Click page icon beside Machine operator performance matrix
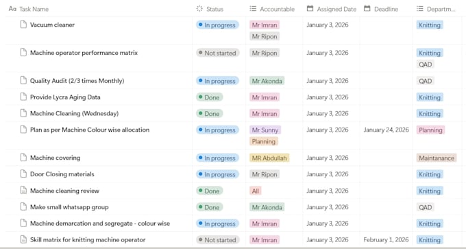This screenshot has height=249, width=466. pos(23,52)
